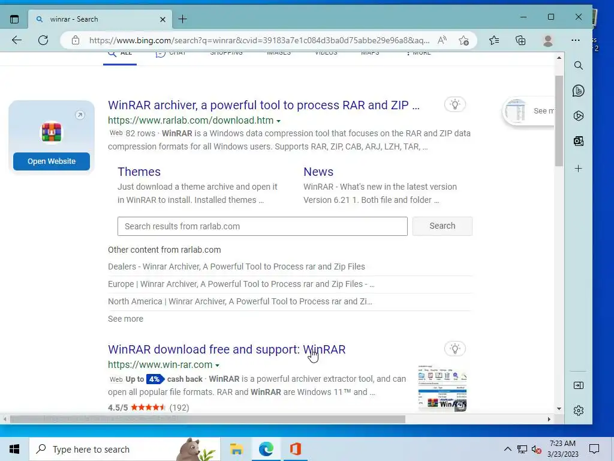The width and height of the screenshot is (614, 461).
Task: Click the https://www.rarlab.com/download.htm URL
Action: click(x=191, y=120)
